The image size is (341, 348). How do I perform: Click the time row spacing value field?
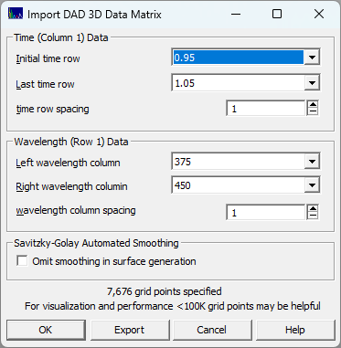coord(266,109)
